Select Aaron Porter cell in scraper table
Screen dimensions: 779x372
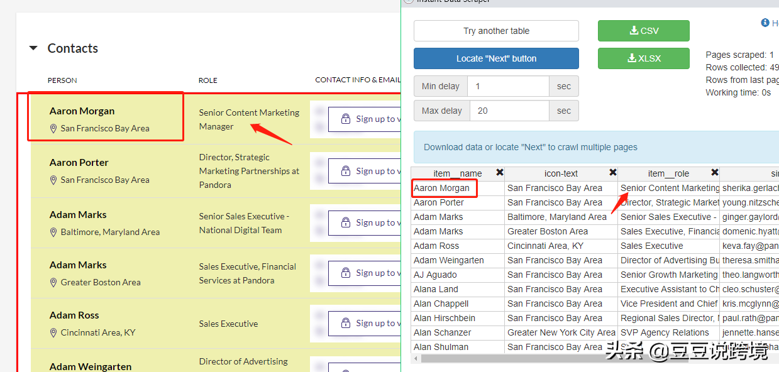[458, 202]
